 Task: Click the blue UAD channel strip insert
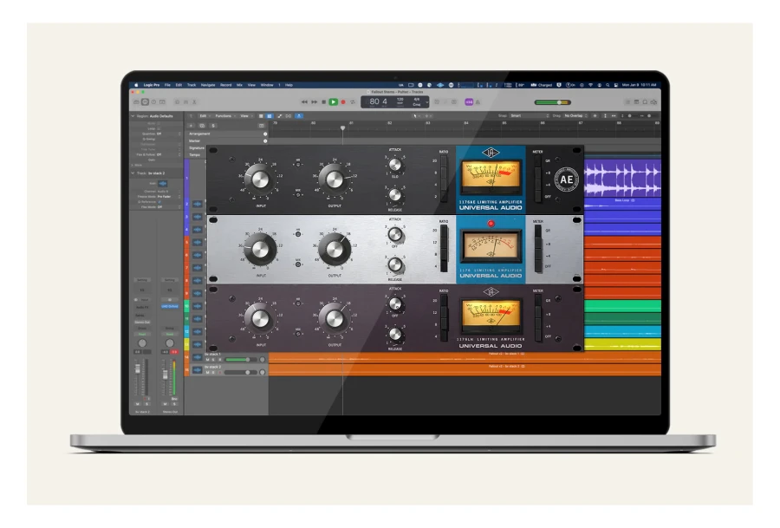tap(170, 306)
